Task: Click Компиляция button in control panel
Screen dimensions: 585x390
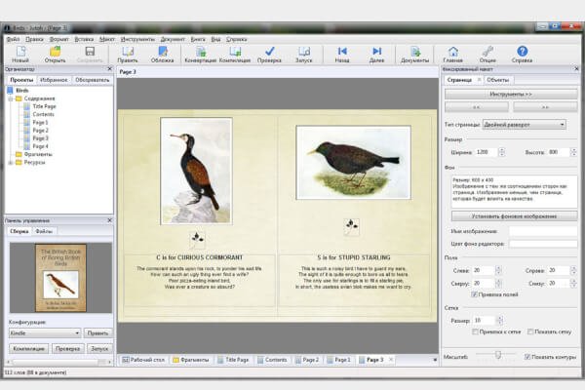Action: (28, 349)
